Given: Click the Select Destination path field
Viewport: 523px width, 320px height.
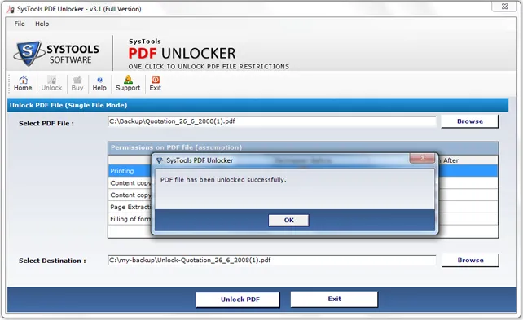Looking at the screenshot, I should [x=272, y=260].
